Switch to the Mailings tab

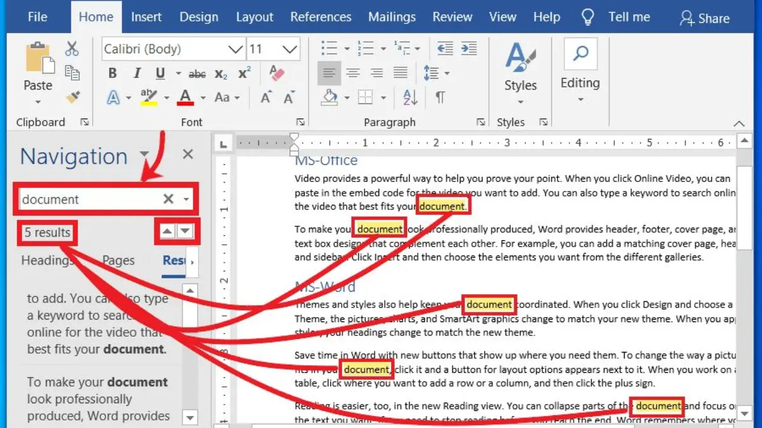tap(392, 17)
